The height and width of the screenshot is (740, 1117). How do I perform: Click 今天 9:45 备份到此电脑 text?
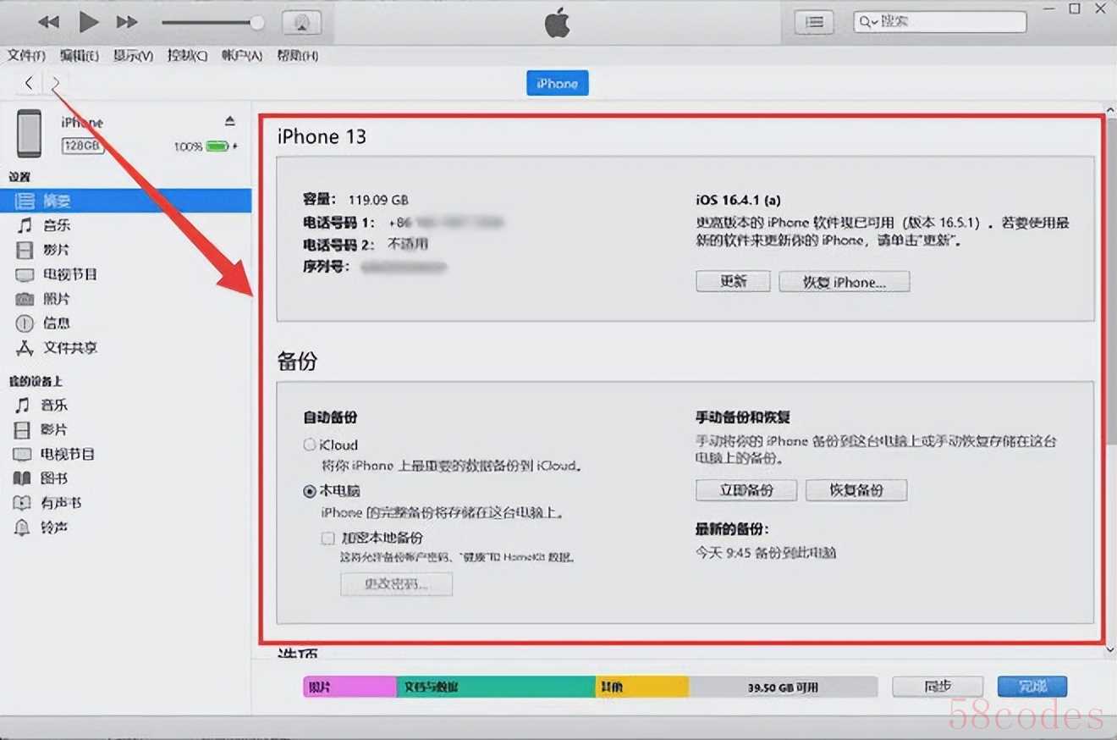pos(766,553)
